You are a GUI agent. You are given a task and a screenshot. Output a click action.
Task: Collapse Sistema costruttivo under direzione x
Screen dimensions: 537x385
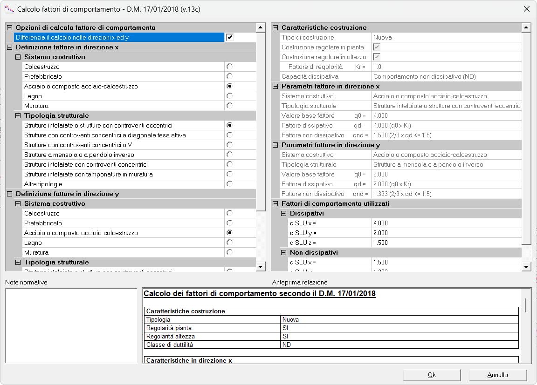pyautogui.click(x=18, y=57)
